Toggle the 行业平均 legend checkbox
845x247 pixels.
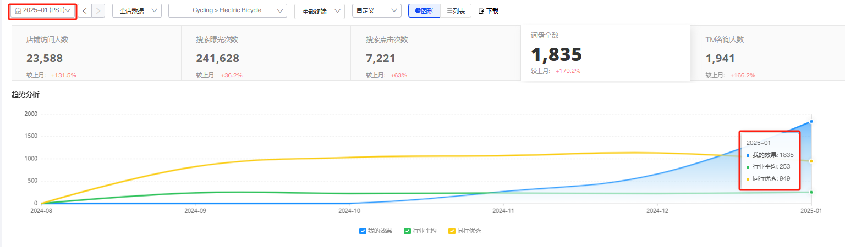point(407,231)
